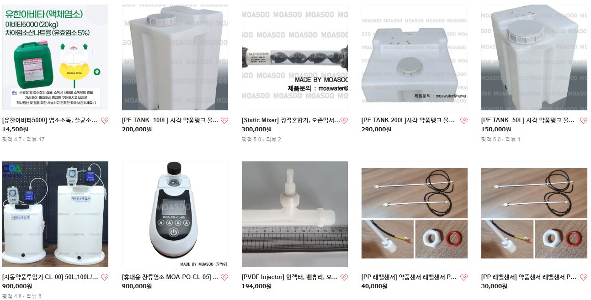View the Static Mixer pipe thumbnail
Screen dimensions: 591x300
(295, 57)
